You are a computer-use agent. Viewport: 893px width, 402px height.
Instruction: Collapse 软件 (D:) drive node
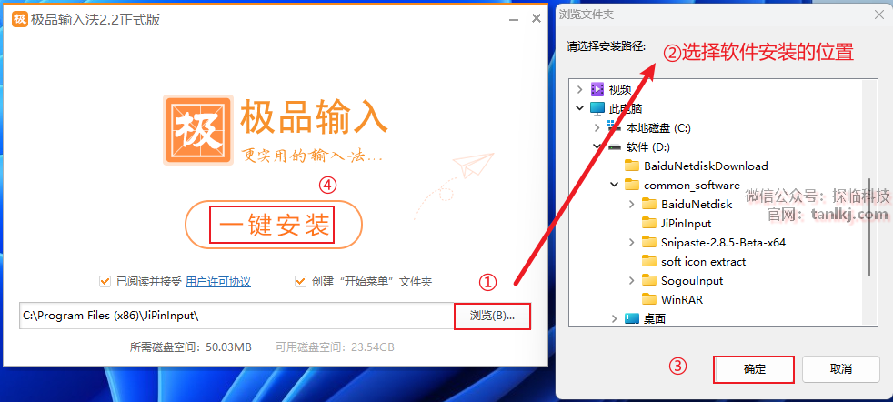[x=597, y=146]
